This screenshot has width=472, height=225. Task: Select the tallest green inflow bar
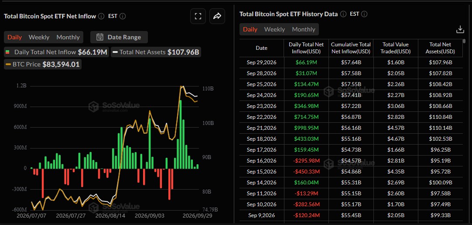pyautogui.click(x=180, y=134)
